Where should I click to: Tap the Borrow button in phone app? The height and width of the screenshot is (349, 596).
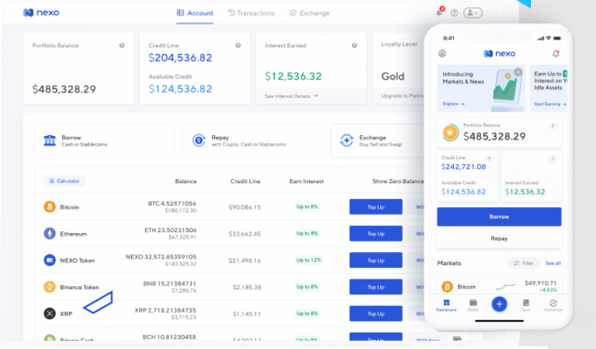(x=499, y=217)
